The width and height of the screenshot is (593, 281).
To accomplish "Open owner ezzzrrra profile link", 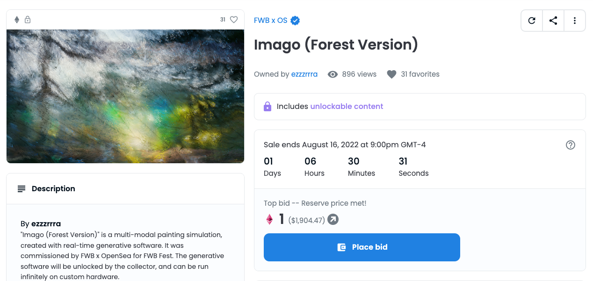I will [304, 74].
